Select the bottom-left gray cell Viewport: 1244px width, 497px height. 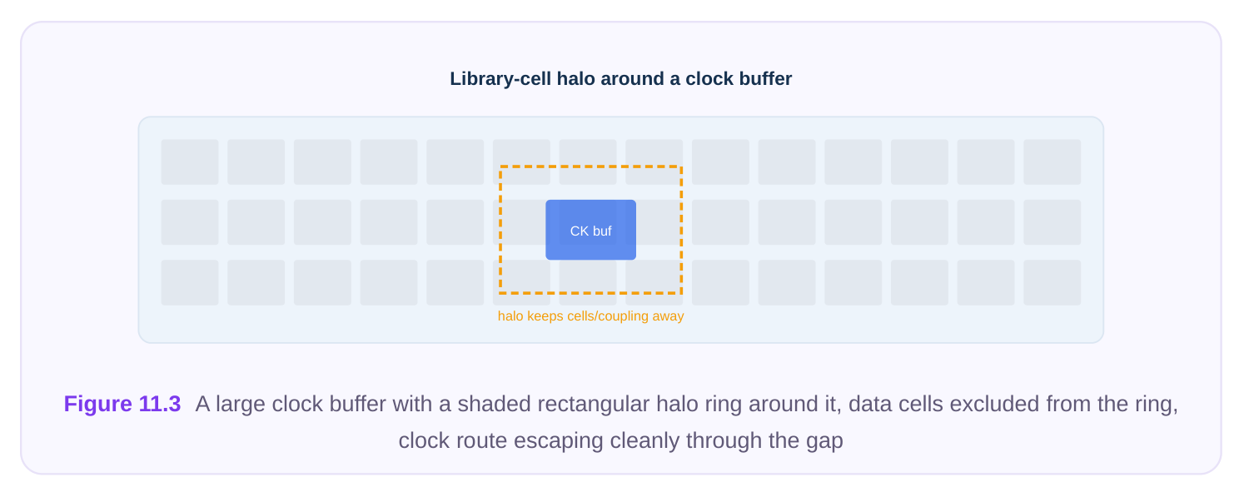point(190,282)
